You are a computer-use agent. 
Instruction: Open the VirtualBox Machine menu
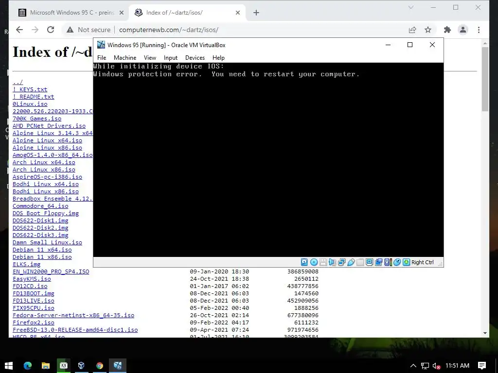point(125,58)
